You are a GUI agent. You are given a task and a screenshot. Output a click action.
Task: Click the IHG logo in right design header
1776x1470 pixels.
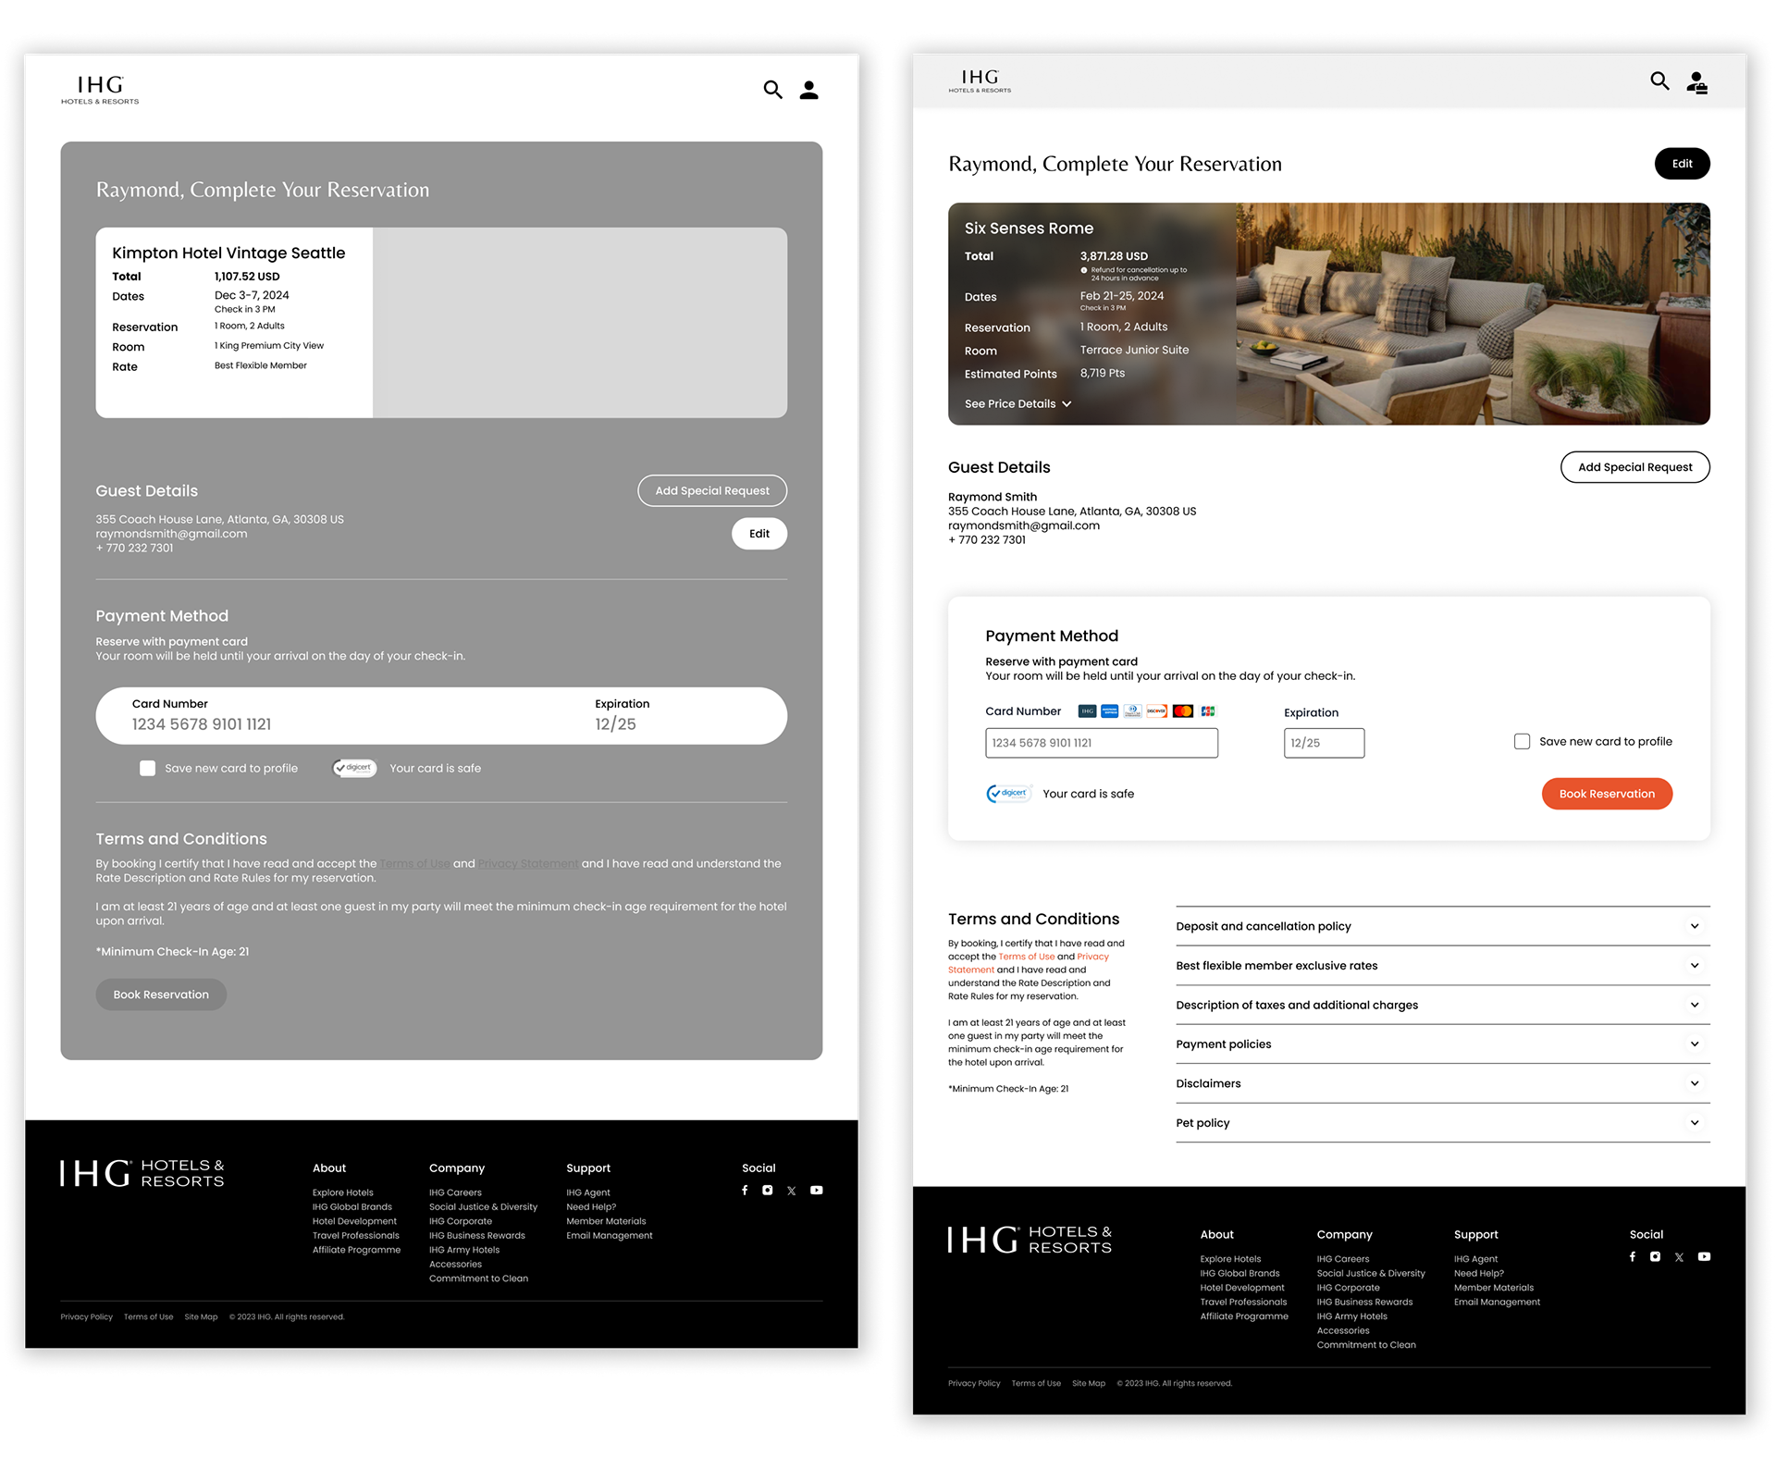coord(980,81)
